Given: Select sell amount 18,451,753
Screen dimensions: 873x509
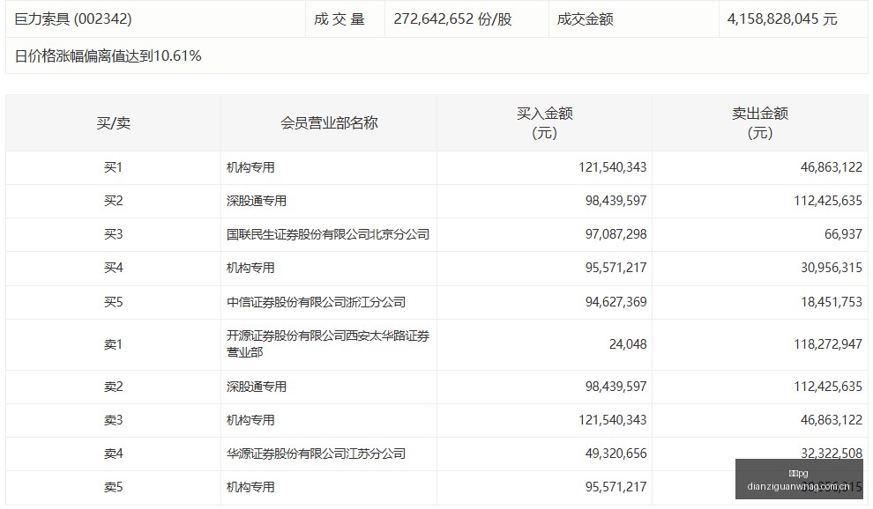Looking at the screenshot, I should (832, 302).
